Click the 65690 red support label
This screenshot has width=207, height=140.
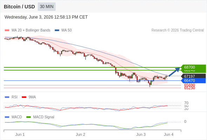coord(189,85)
